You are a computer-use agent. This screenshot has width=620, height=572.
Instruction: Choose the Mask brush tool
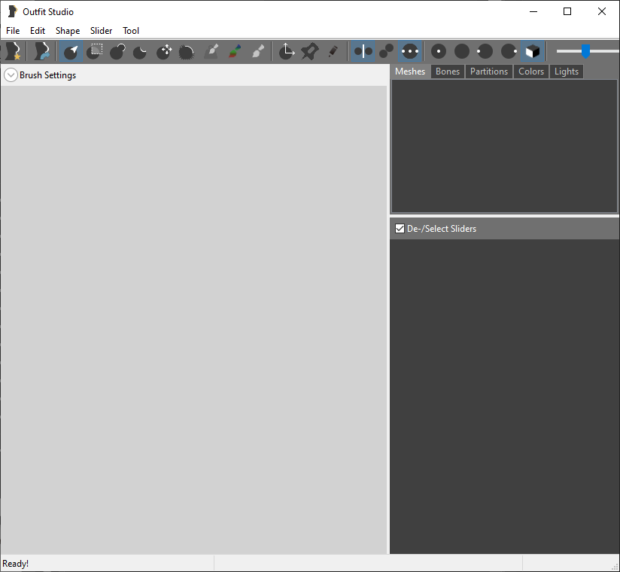[x=95, y=51]
